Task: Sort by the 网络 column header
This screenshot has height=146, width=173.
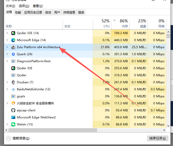Action: tap(157, 24)
